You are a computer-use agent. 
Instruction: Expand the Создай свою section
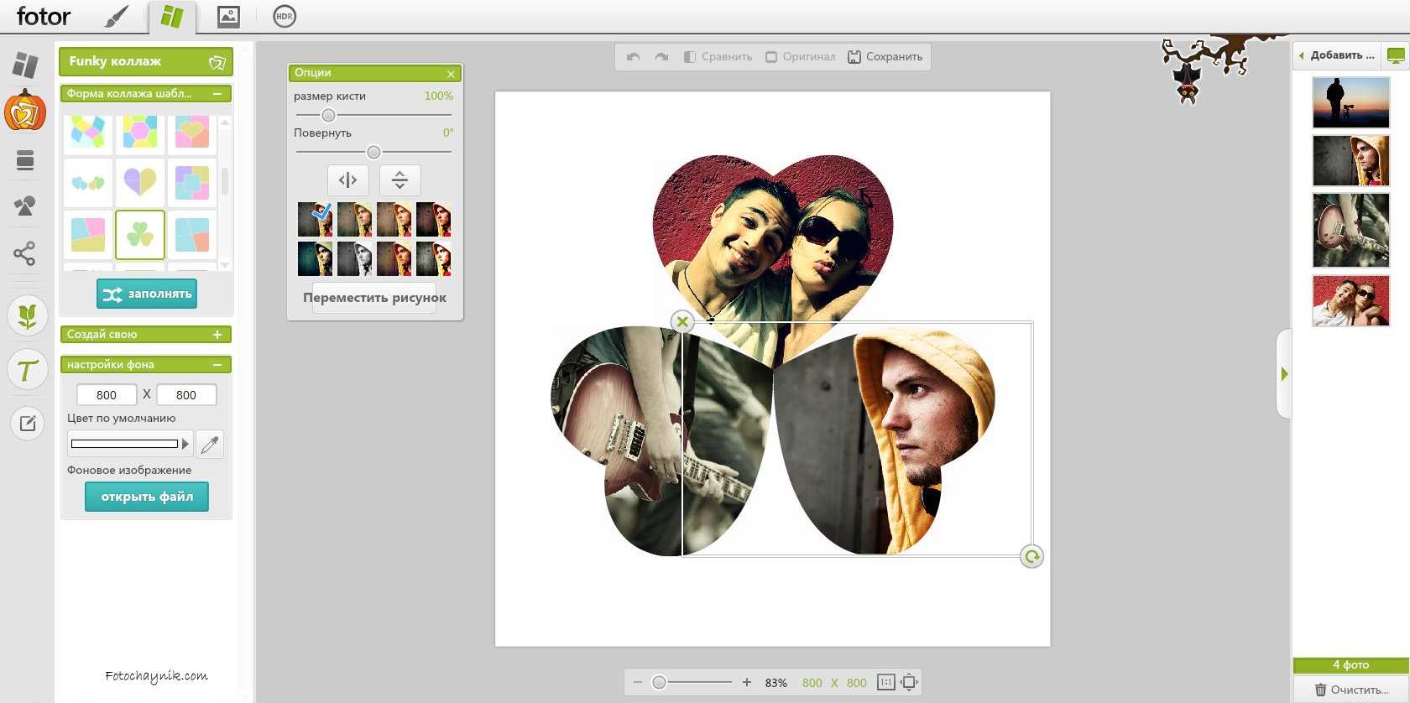point(217,335)
